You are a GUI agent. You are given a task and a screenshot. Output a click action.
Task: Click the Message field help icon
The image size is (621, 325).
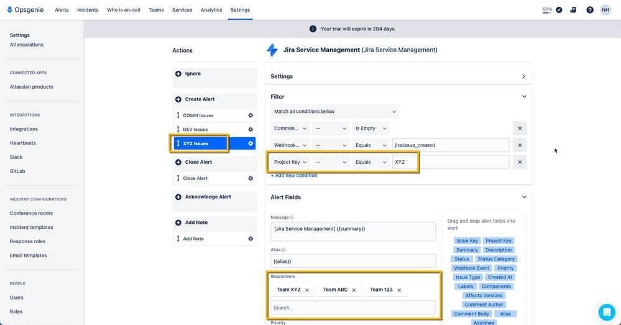pos(292,218)
